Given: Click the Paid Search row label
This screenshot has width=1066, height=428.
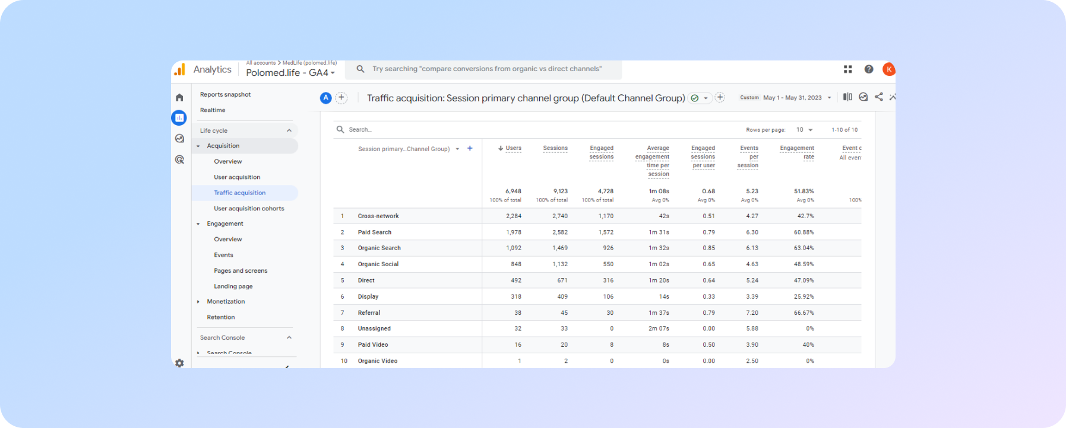Looking at the screenshot, I should pyautogui.click(x=375, y=232).
